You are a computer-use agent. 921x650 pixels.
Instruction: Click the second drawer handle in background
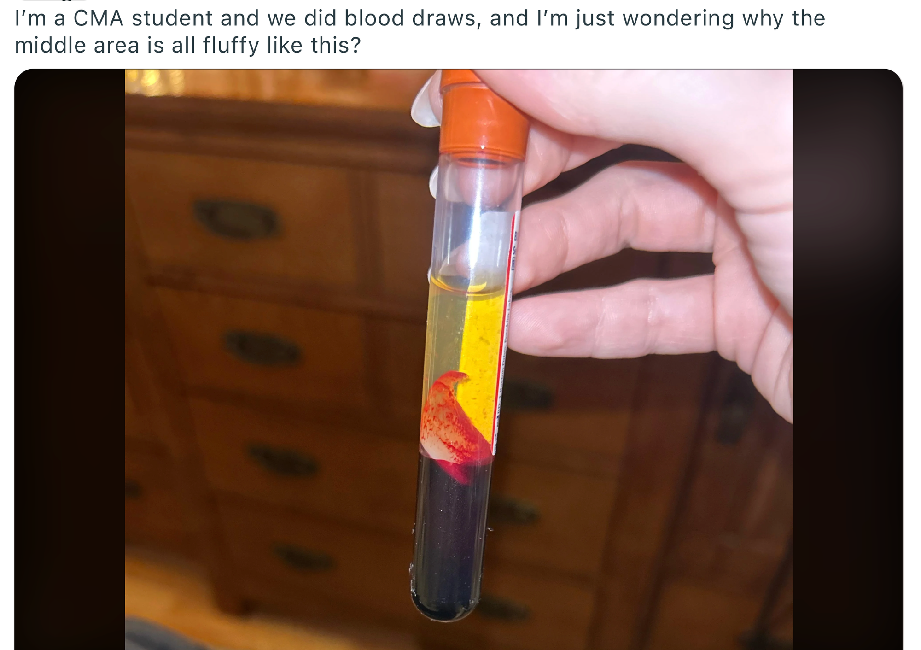[262, 349]
